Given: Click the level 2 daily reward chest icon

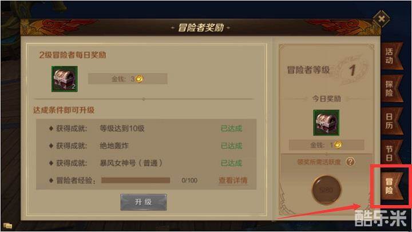Looking at the screenshot, I should (x=64, y=78).
